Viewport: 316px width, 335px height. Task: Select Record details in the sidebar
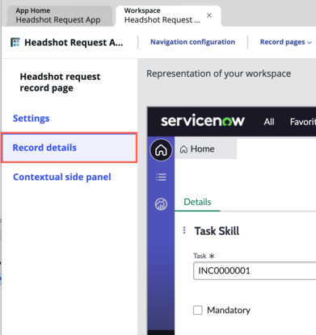pyautogui.click(x=70, y=148)
